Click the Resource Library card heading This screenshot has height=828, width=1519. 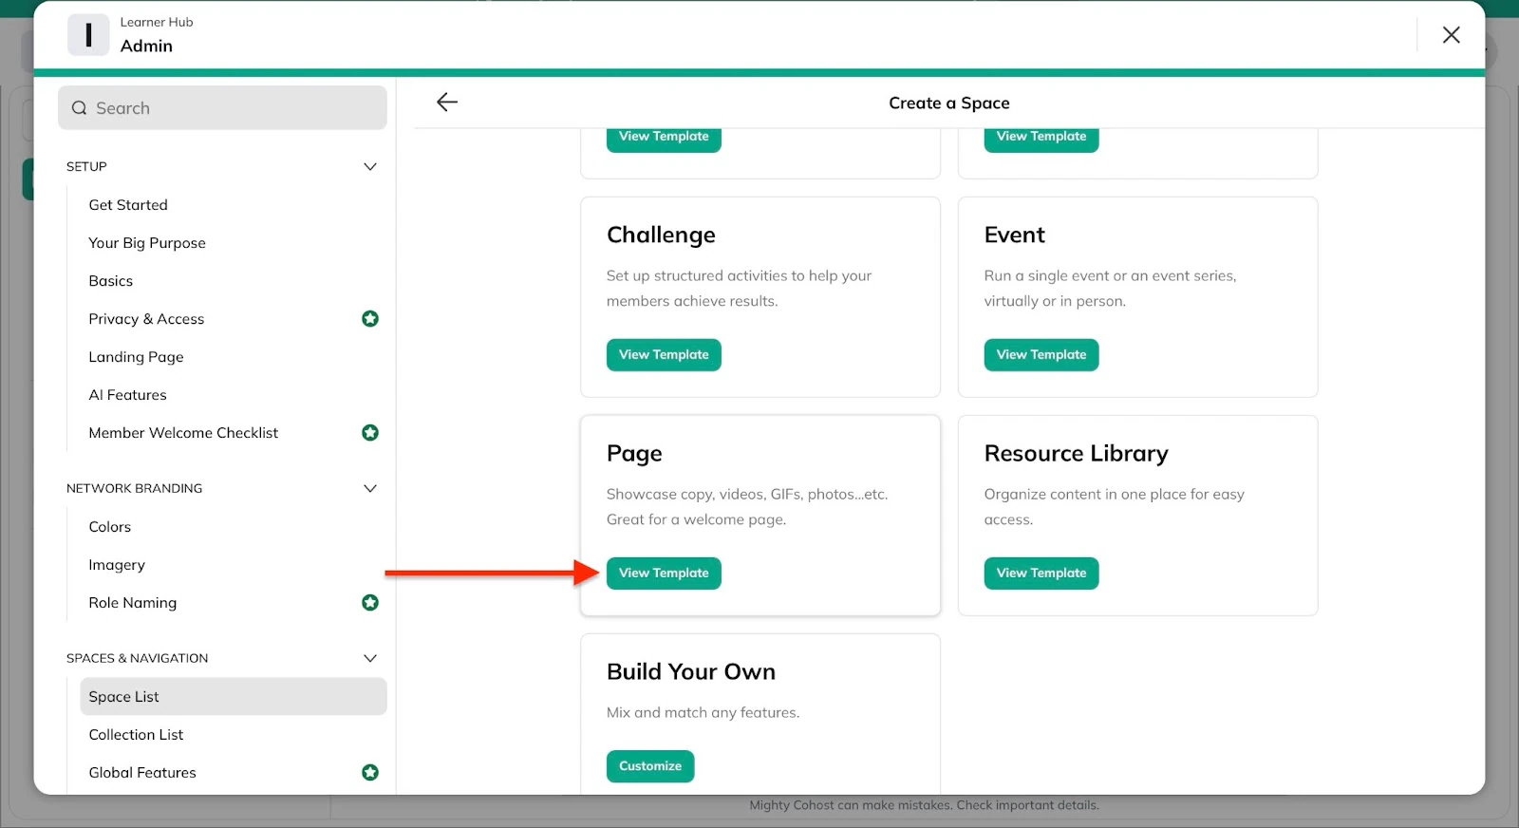(x=1076, y=454)
